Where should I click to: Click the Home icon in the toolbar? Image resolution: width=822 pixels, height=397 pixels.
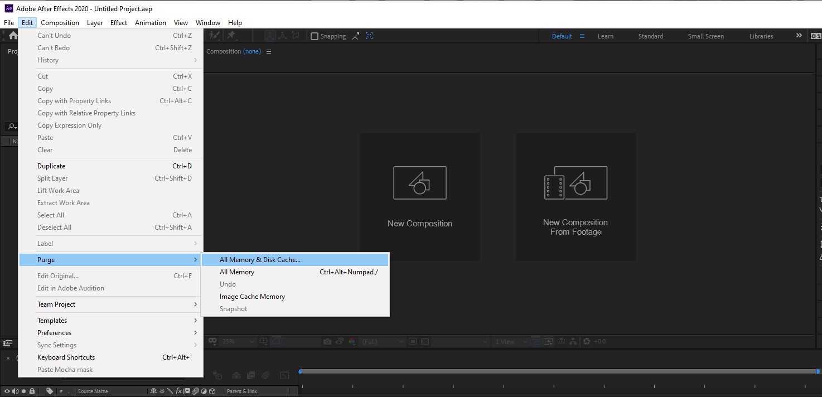coord(13,36)
